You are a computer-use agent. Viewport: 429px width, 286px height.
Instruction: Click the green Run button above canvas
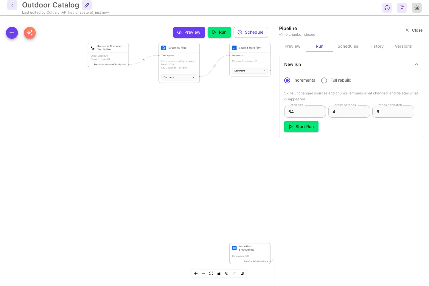[x=219, y=32]
